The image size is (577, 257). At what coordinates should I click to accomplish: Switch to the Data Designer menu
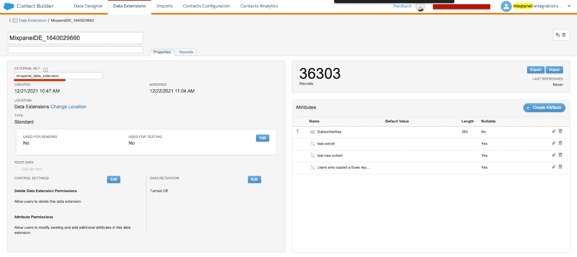[x=88, y=6]
